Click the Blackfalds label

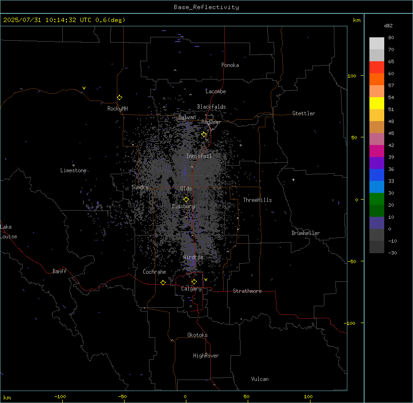point(211,107)
